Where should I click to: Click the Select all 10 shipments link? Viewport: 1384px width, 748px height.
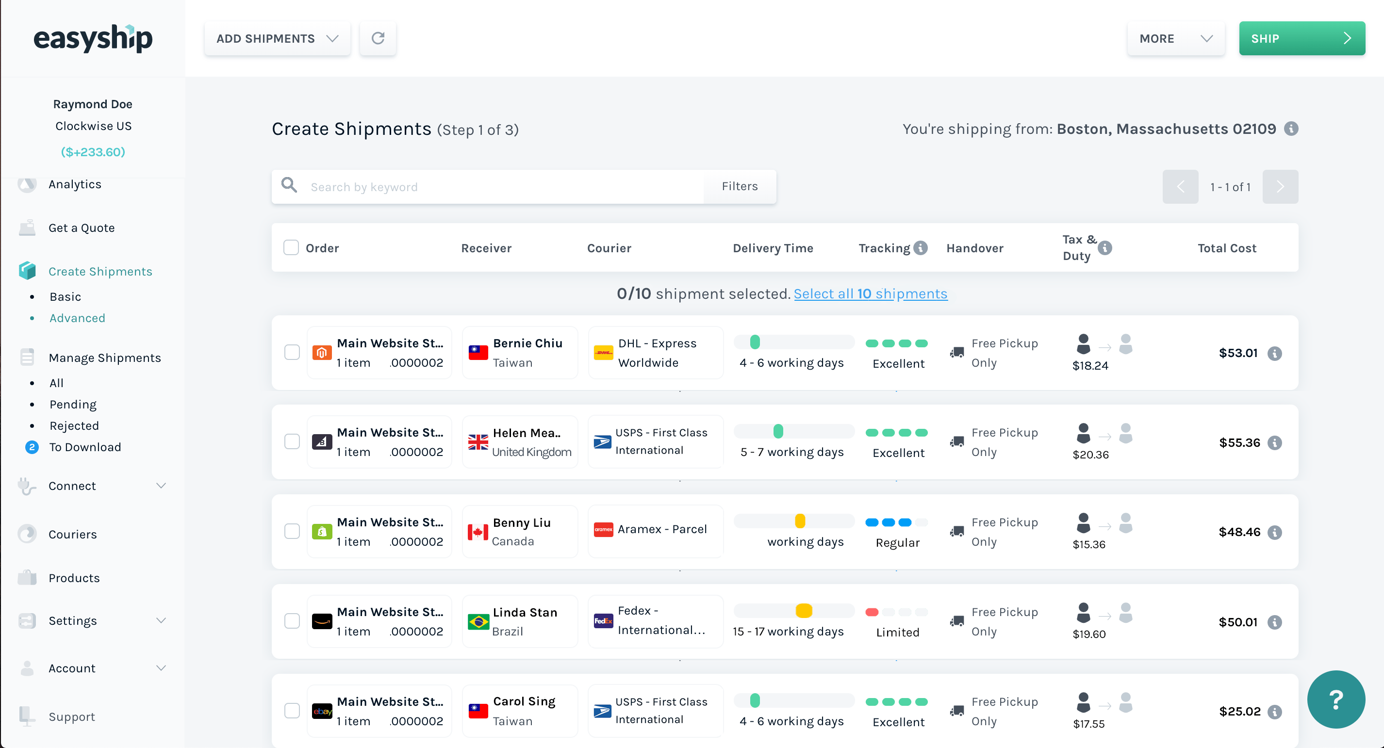(871, 294)
